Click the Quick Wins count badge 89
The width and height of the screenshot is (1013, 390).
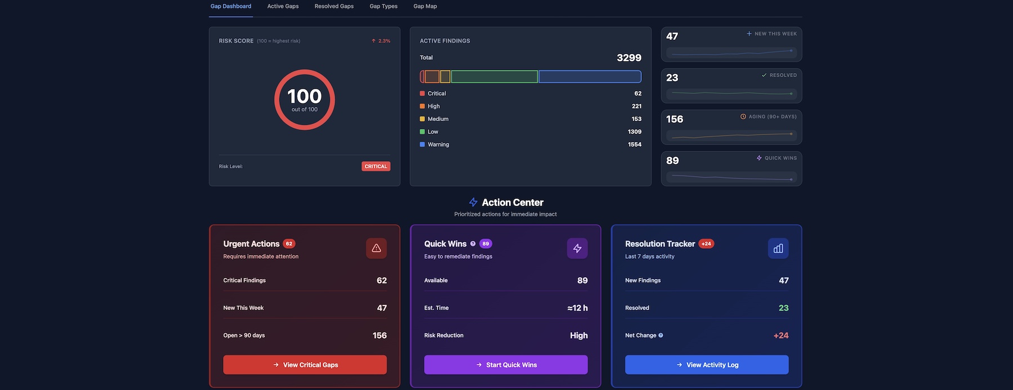pyautogui.click(x=485, y=244)
